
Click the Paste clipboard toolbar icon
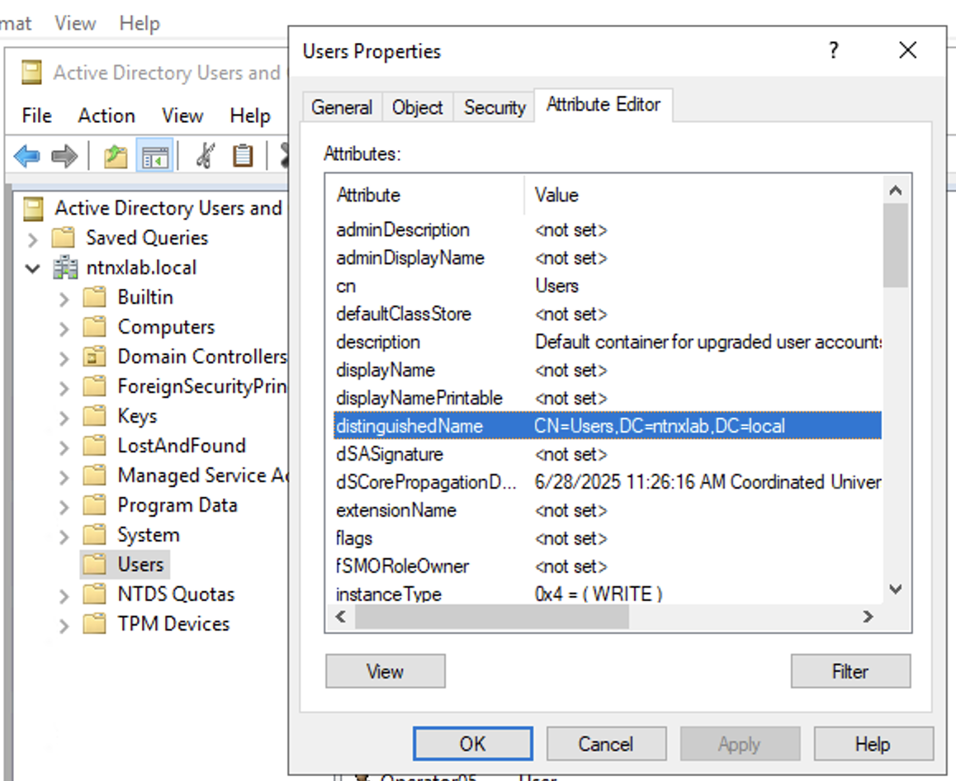pos(242,155)
